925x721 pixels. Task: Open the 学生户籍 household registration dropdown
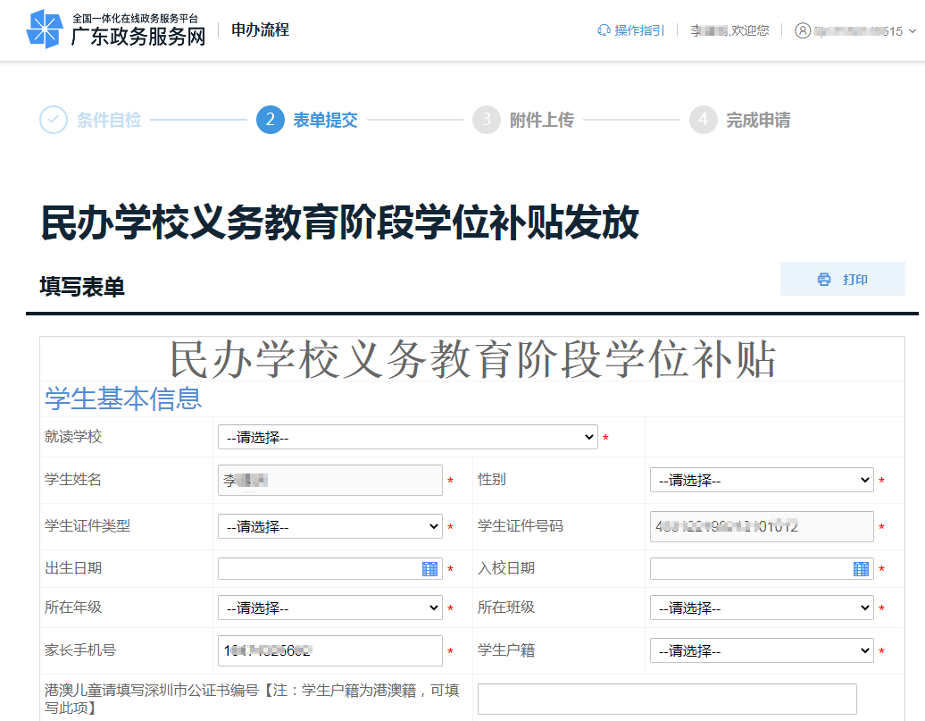click(762, 650)
